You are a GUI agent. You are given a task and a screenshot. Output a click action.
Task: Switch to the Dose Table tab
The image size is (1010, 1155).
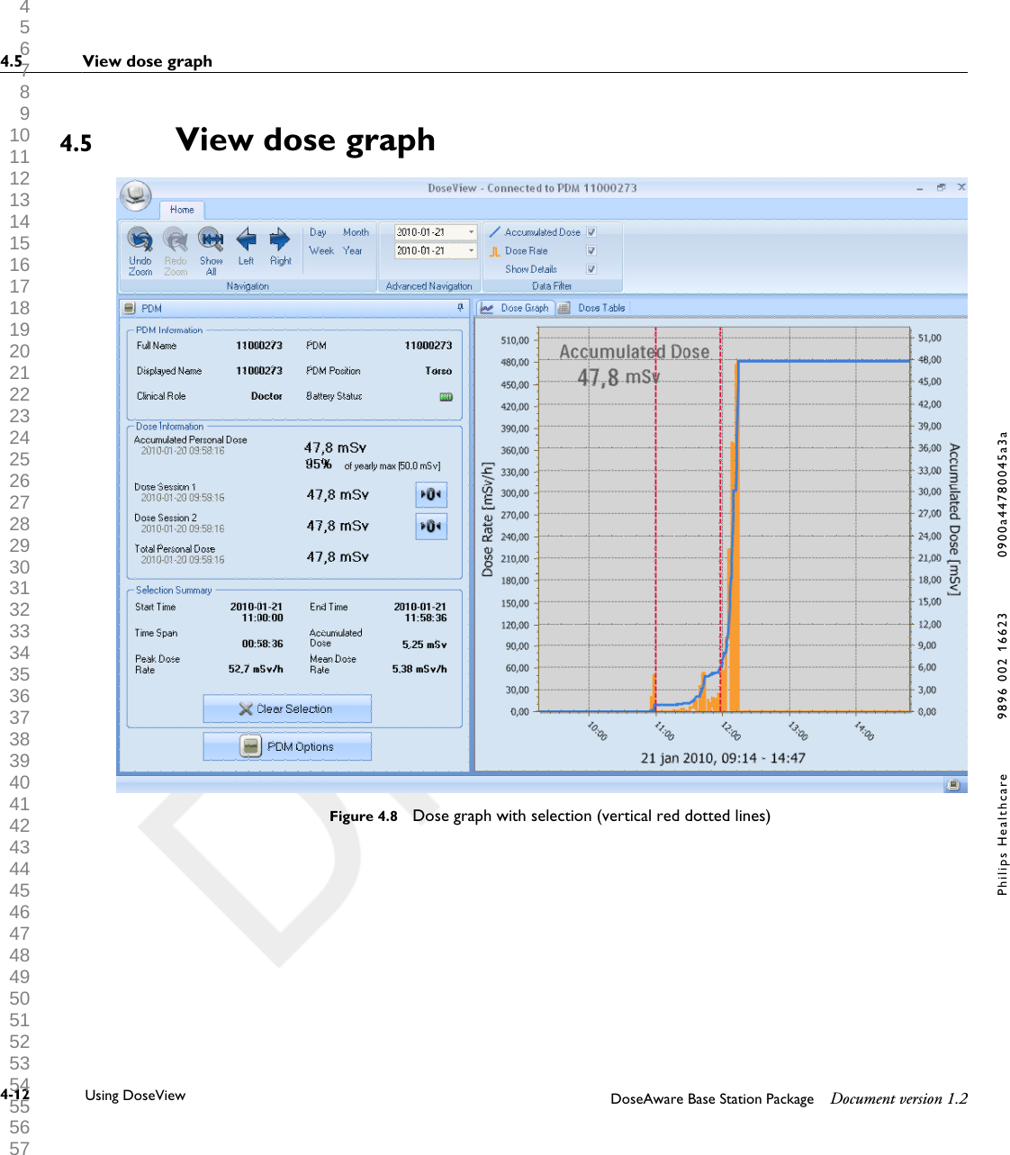(600, 307)
